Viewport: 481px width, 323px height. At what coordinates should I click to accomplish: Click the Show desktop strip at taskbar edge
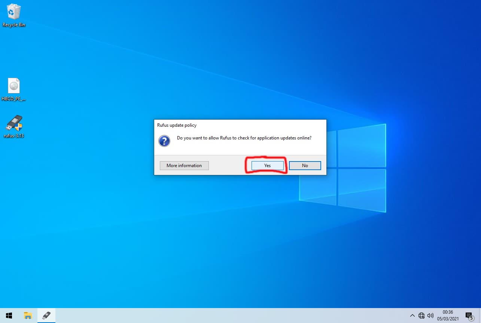[480, 316]
